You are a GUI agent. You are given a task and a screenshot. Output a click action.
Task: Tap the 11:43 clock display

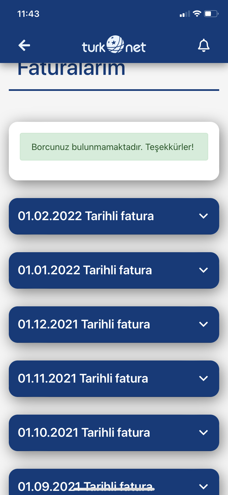(x=28, y=14)
